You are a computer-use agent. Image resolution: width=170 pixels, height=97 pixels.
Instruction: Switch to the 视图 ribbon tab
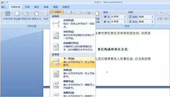click(55, 7)
